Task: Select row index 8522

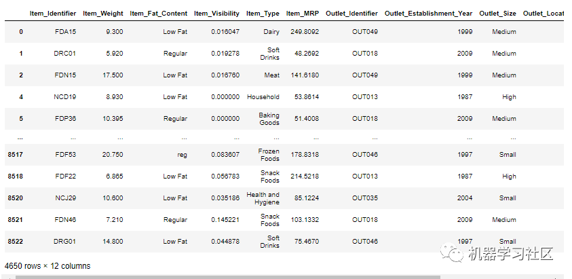Action: tap(16, 242)
